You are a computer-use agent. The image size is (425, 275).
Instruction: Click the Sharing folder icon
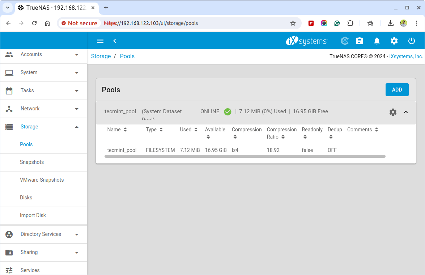[x=9, y=253]
